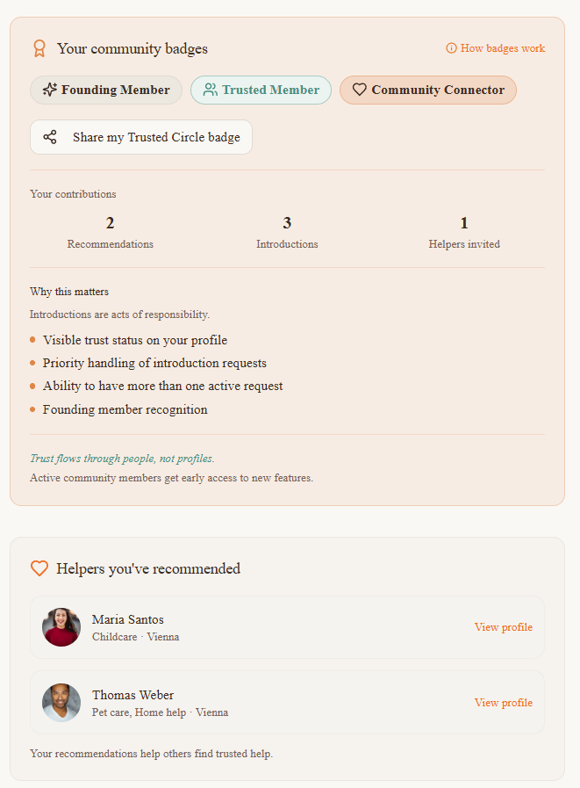
Task: Click the share icon for Trusted Circle badge
Action: (x=50, y=137)
